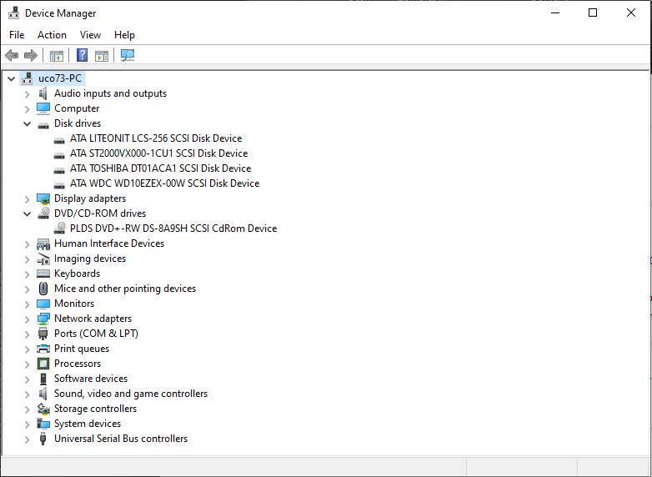
Task: Expand the Display adapters category
Action: [27, 198]
